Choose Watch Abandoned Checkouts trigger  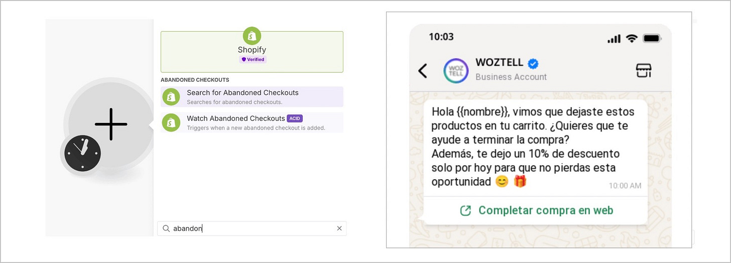252,122
